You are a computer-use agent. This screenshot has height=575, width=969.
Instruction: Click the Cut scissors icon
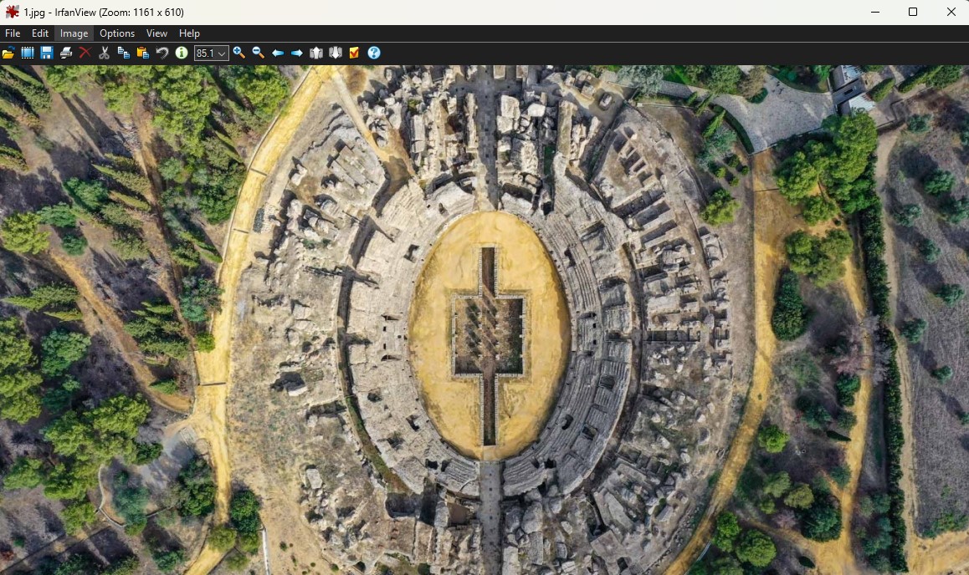(x=105, y=53)
